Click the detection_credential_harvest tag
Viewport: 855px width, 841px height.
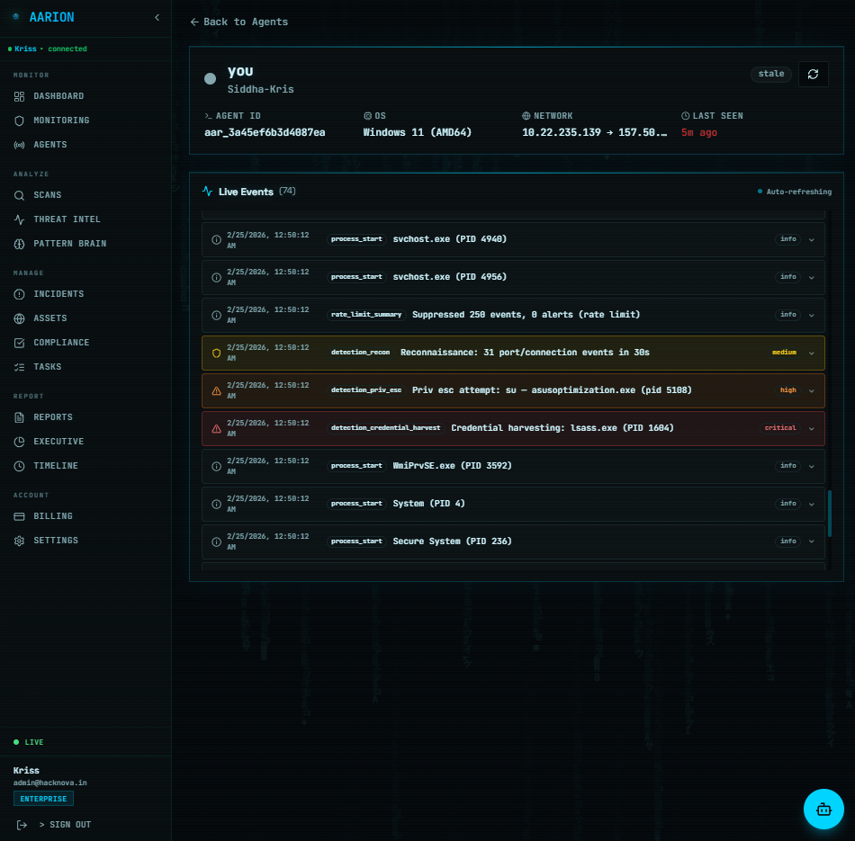point(385,428)
